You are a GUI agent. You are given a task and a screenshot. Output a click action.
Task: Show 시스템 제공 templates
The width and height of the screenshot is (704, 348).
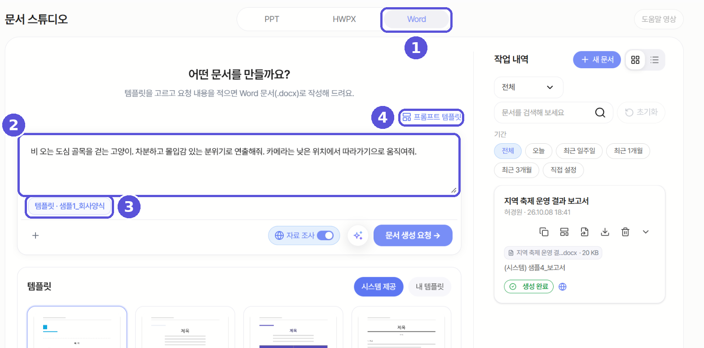point(378,287)
